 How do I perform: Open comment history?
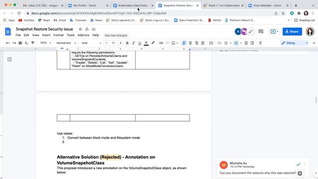tap(261, 31)
